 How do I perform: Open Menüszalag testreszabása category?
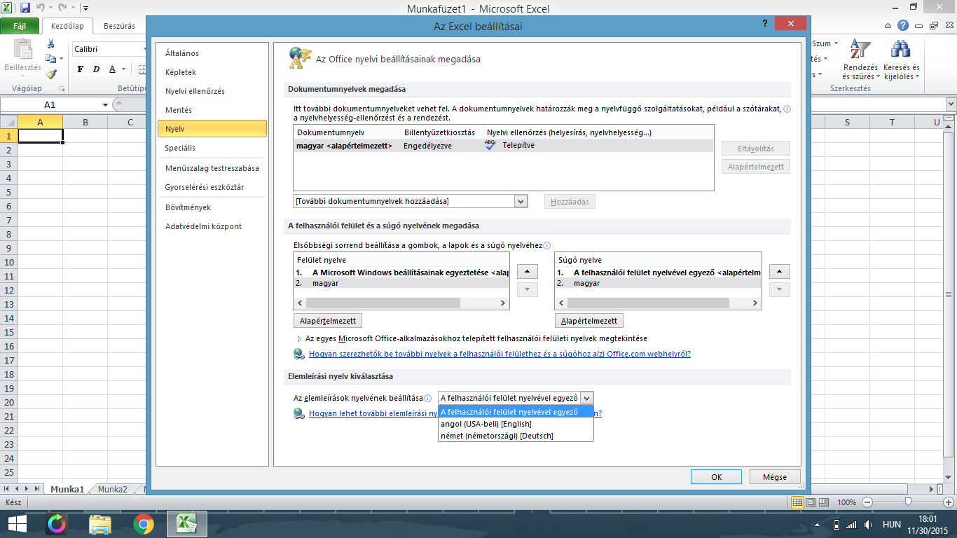(212, 168)
